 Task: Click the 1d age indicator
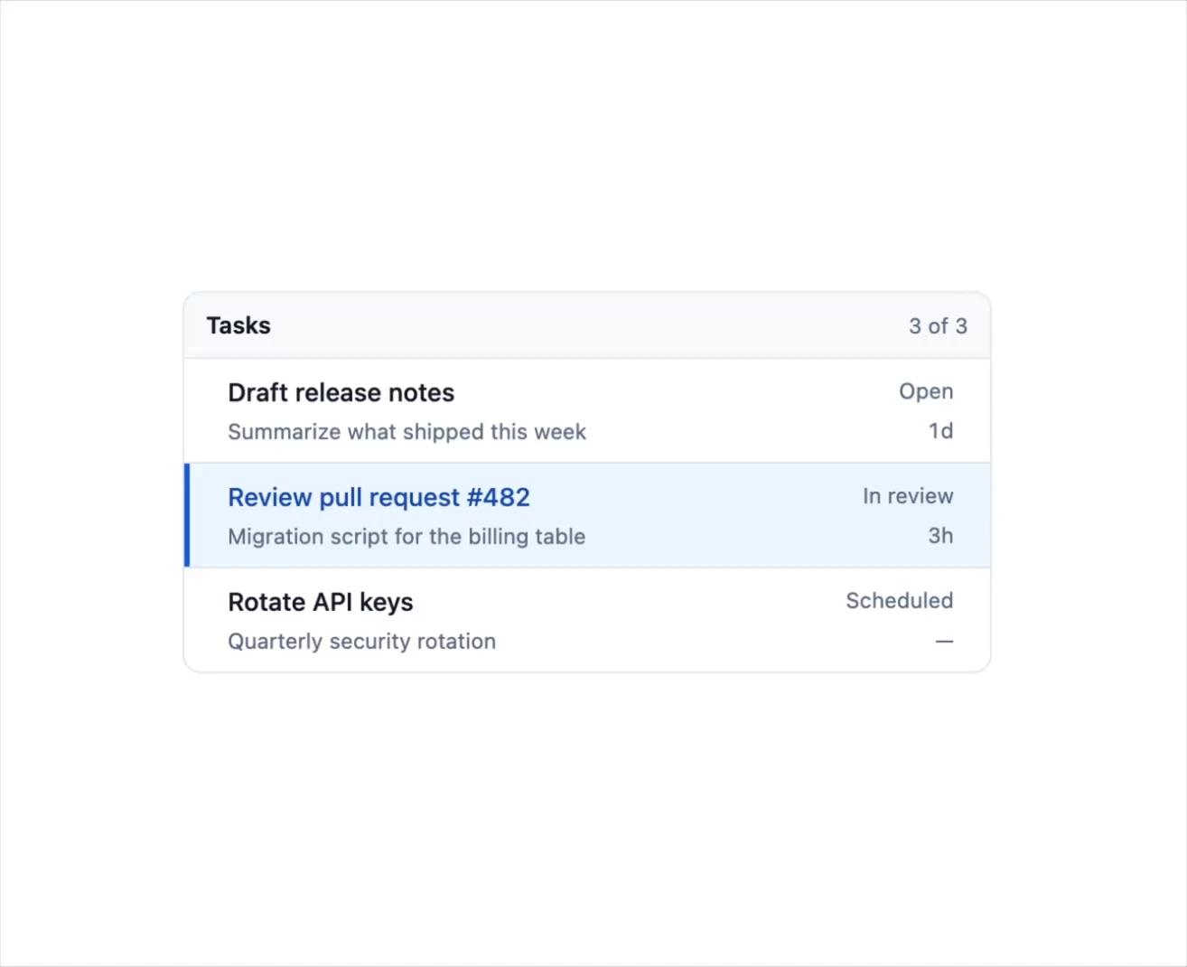[940, 431]
